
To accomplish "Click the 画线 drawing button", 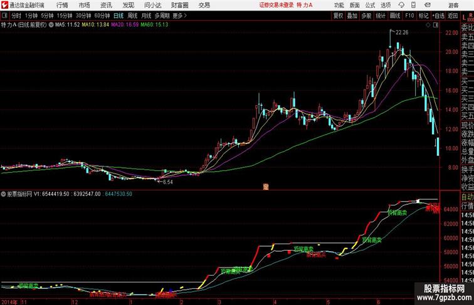I will click(395, 16).
